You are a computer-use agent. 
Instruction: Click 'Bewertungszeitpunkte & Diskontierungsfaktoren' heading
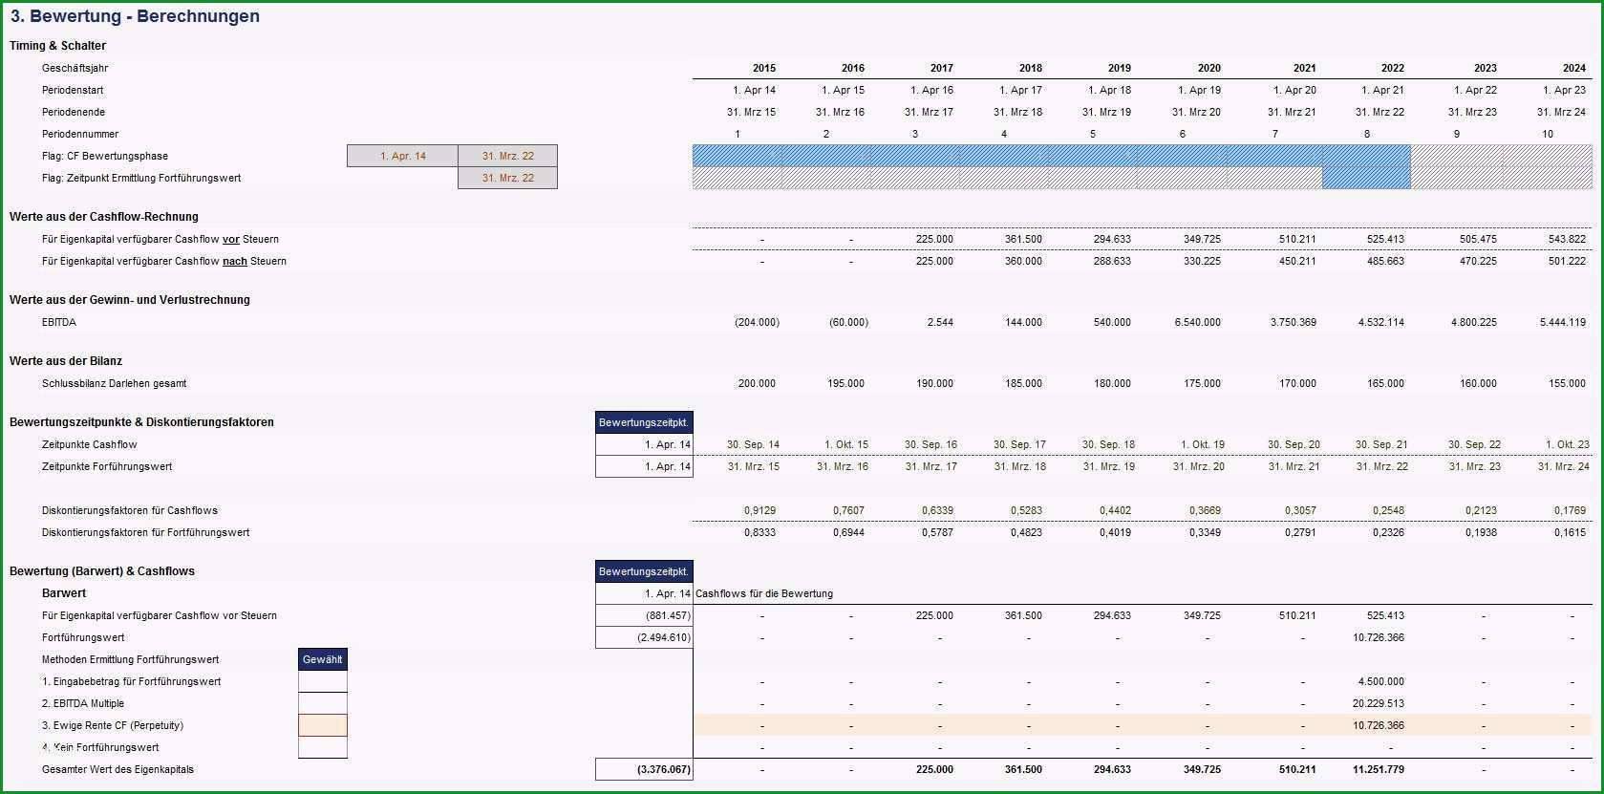141,422
